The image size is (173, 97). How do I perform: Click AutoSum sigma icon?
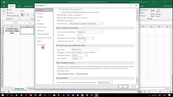[140, 10]
